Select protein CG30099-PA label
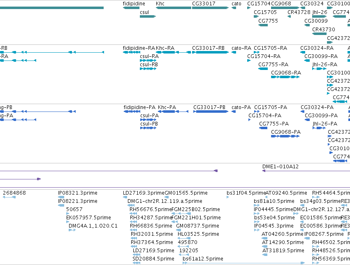Screen dimensions: 350x265 coord(321,116)
